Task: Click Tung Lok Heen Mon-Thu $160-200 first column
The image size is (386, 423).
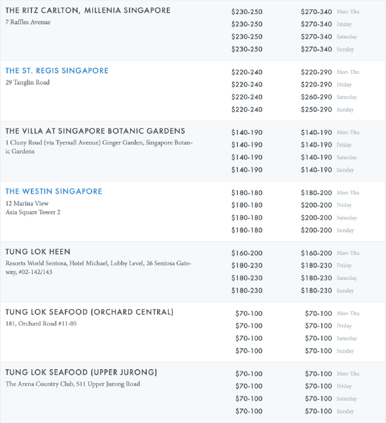Action: point(247,254)
